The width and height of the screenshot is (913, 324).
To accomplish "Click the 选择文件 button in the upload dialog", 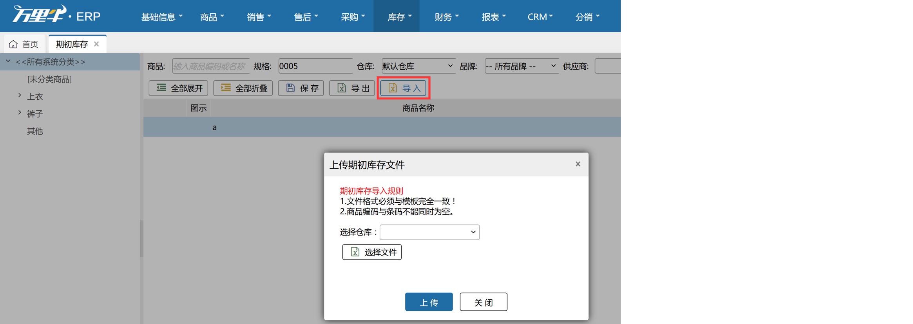I will coord(372,252).
